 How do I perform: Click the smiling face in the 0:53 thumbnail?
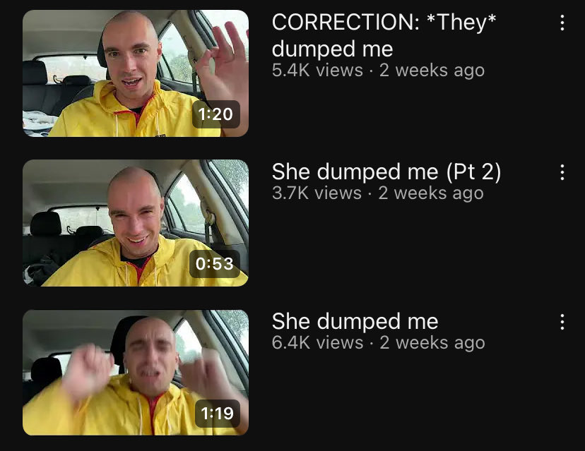coord(136,215)
